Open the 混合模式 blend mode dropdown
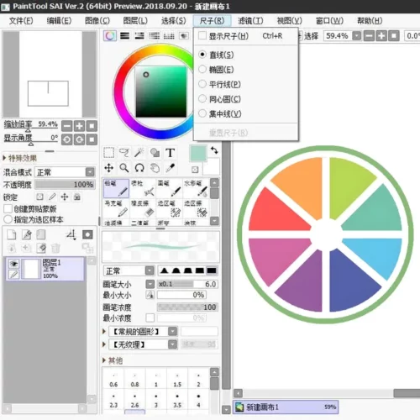The image size is (420, 420). [x=90, y=172]
